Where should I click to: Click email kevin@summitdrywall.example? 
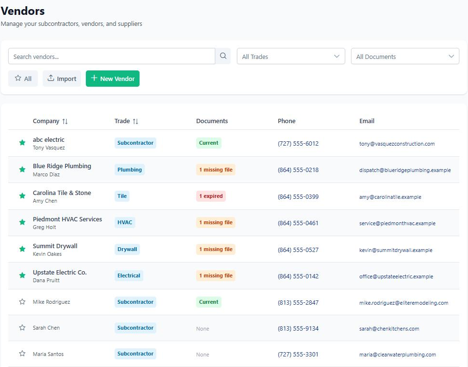coord(396,250)
